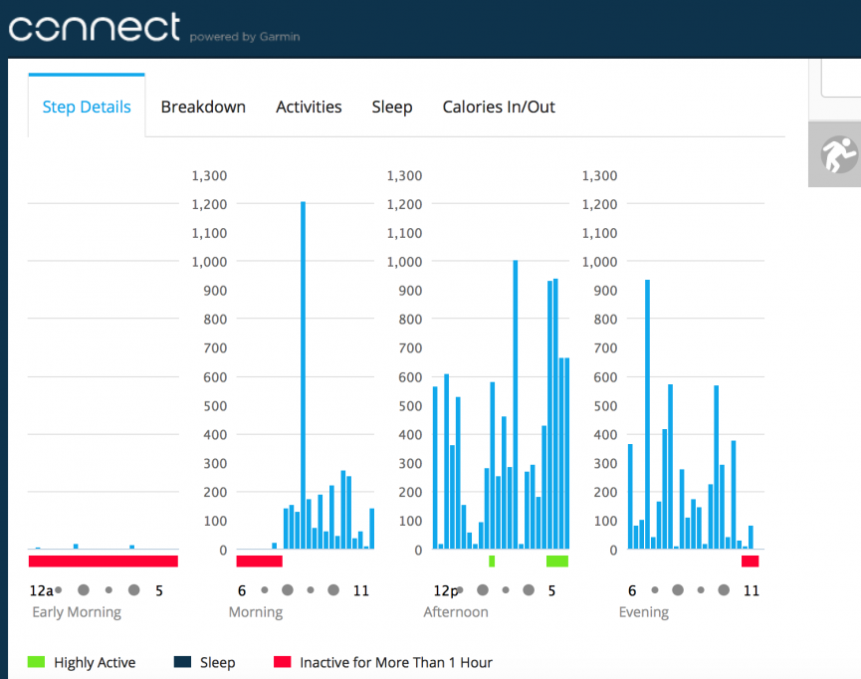Open the Activities view

coord(309,107)
